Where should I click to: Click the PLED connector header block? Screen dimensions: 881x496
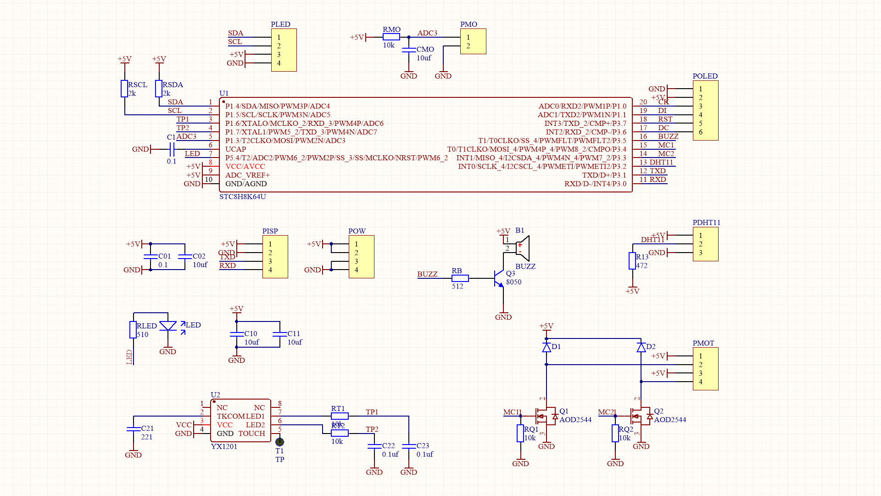coord(284,50)
